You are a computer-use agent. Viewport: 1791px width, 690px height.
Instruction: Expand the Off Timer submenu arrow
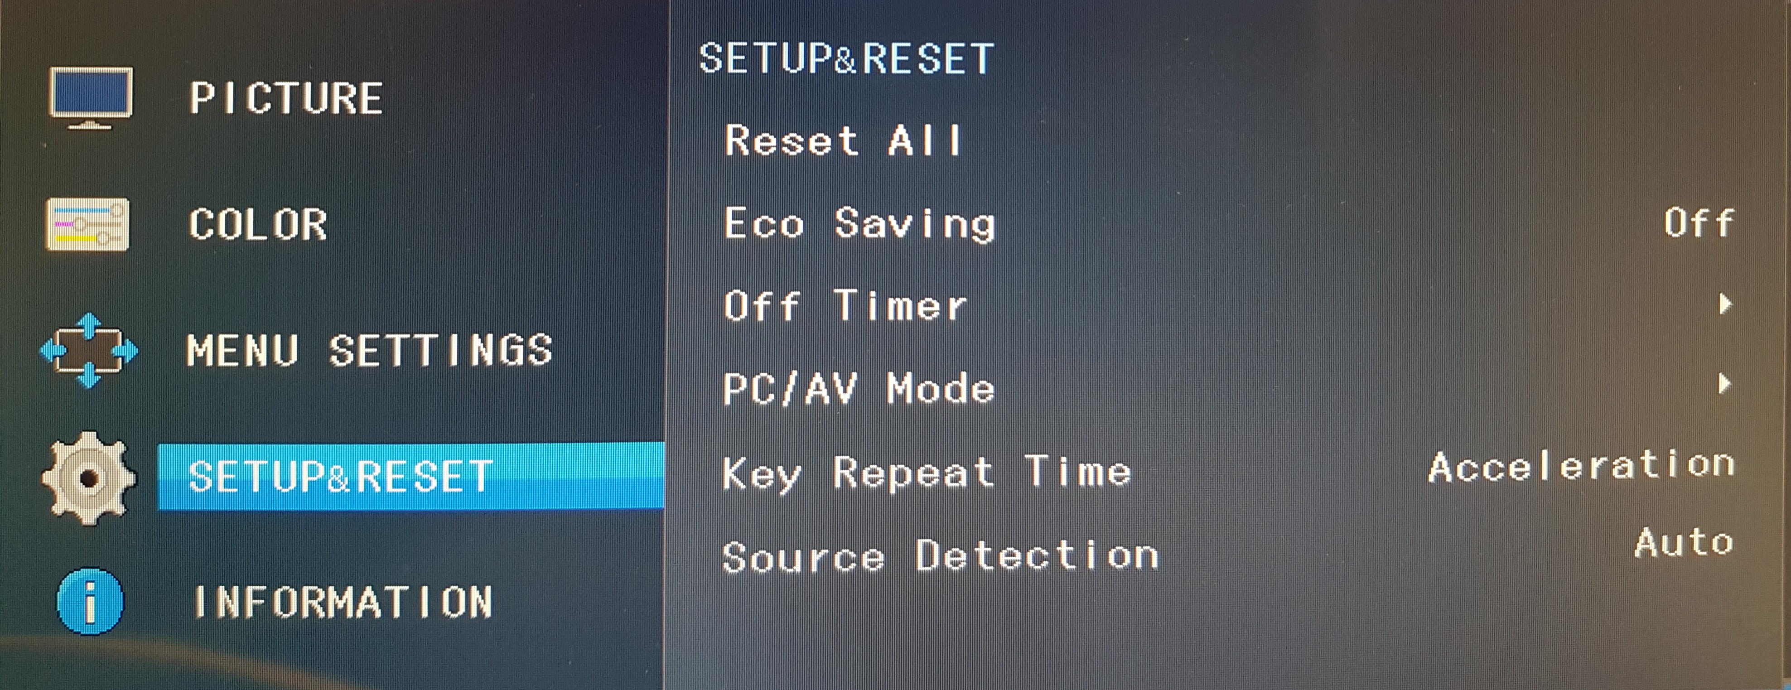[x=1724, y=304]
